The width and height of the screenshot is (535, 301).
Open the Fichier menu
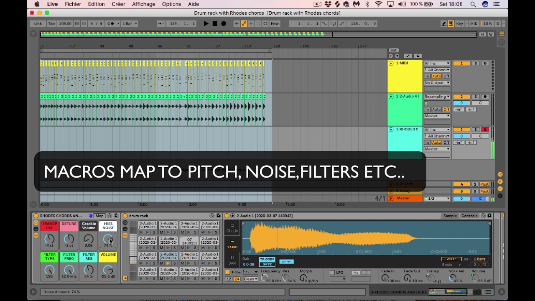pos(73,4)
